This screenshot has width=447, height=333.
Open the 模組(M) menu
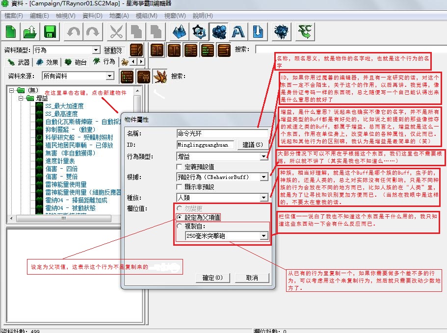pos(147,16)
